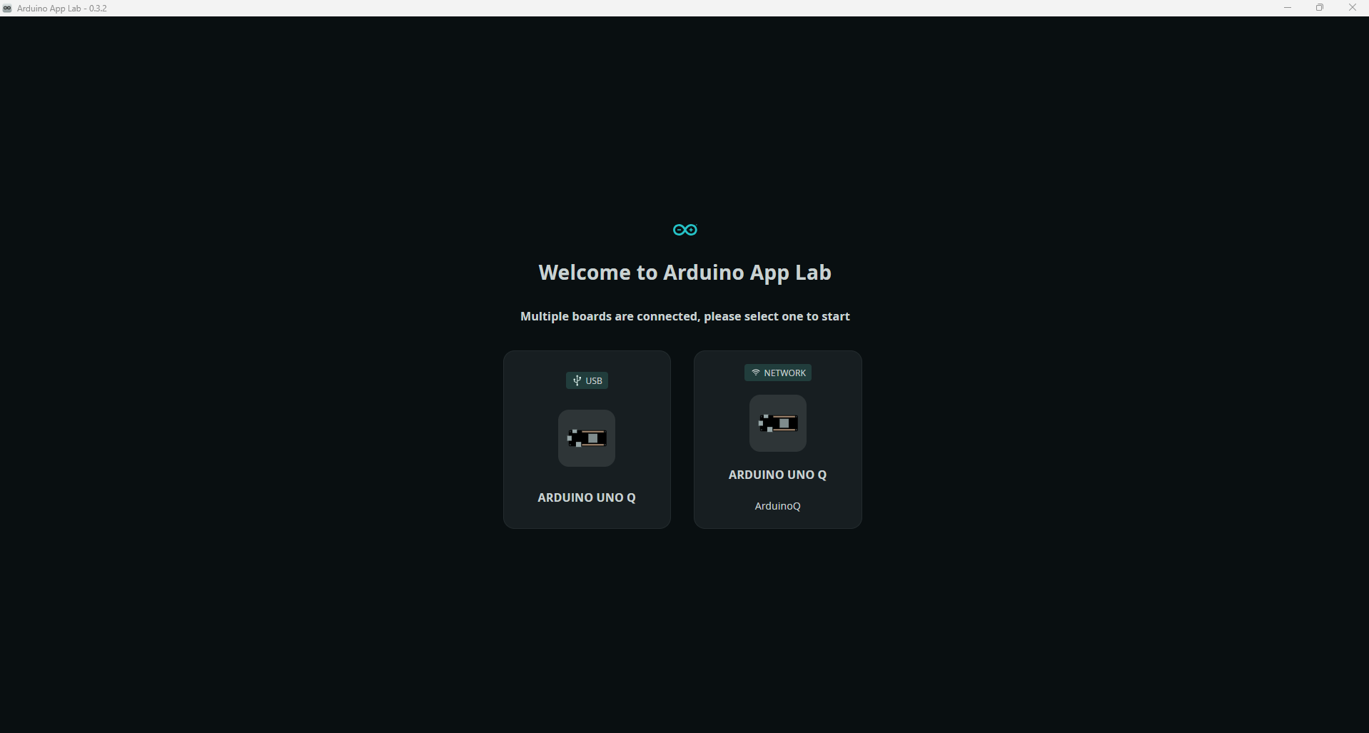
Task: Click the ArduinoQ hostname label
Action: pos(777,506)
